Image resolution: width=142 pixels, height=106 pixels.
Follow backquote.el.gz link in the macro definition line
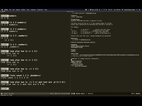tap(91, 13)
